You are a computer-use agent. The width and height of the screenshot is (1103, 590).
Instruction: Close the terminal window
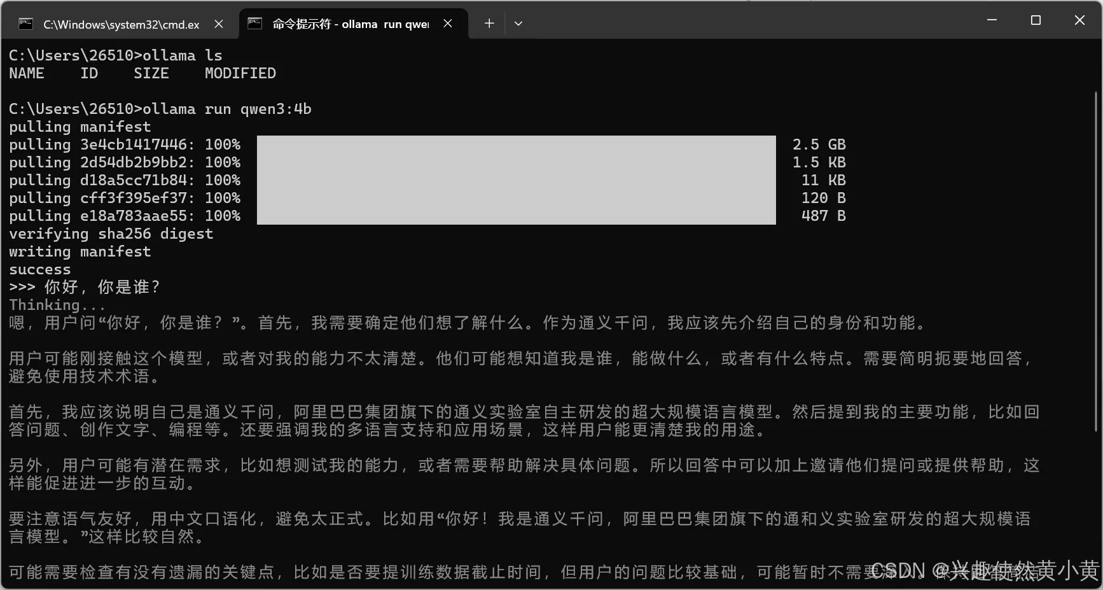click(1079, 20)
